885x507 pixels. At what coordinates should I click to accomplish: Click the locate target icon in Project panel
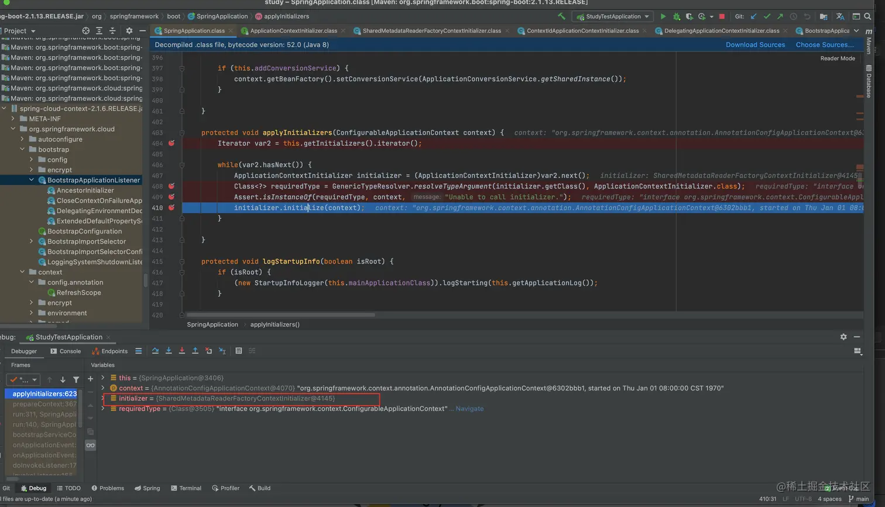(x=86, y=30)
